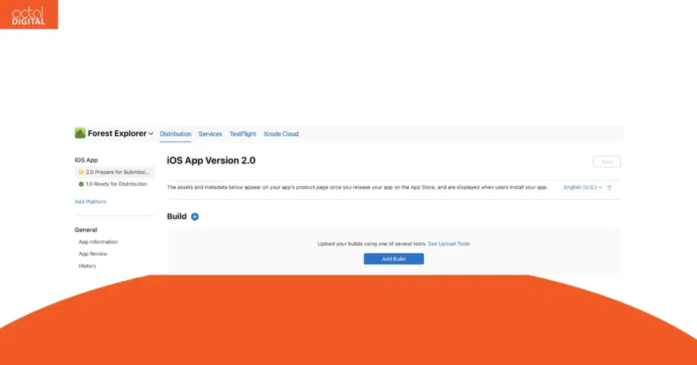Switch to the Distribution tab

[x=175, y=134]
